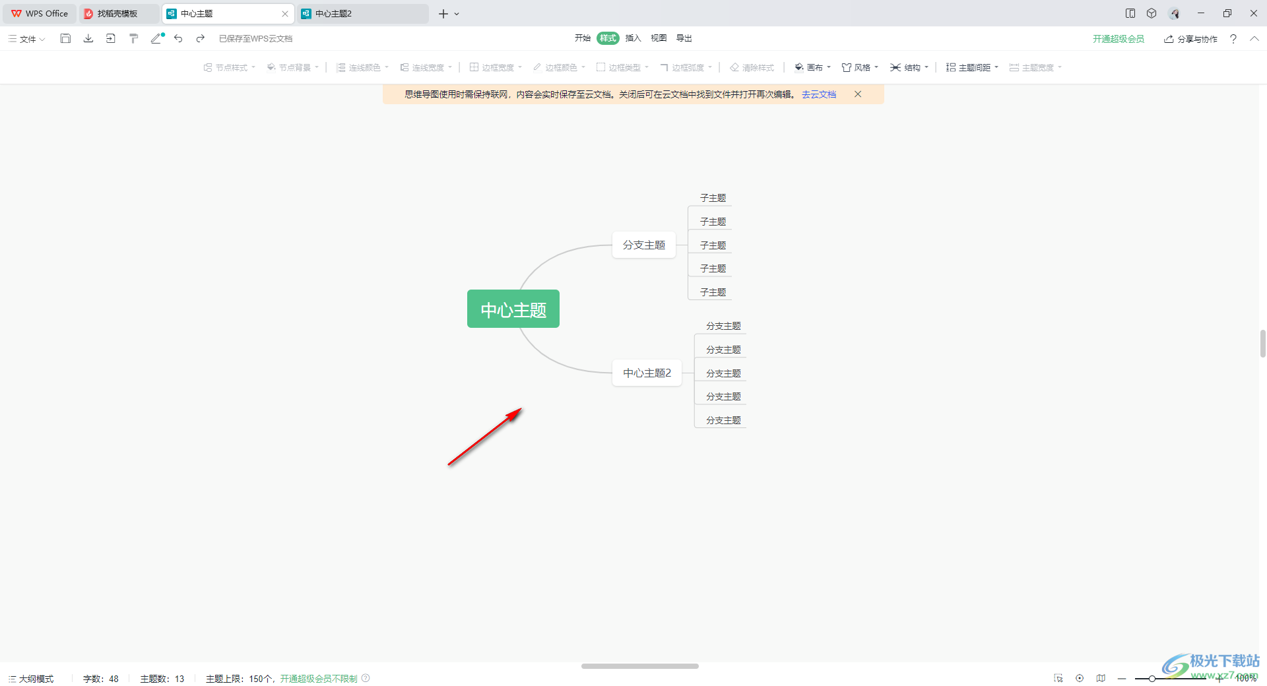Open the 边框类型 dropdown
The width and height of the screenshot is (1267, 686).
pyautogui.click(x=622, y=67)
